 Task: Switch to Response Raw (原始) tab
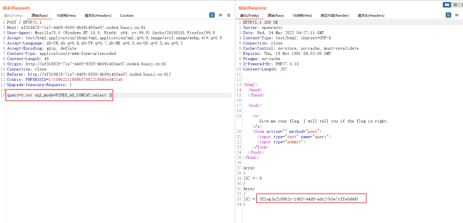276,16
